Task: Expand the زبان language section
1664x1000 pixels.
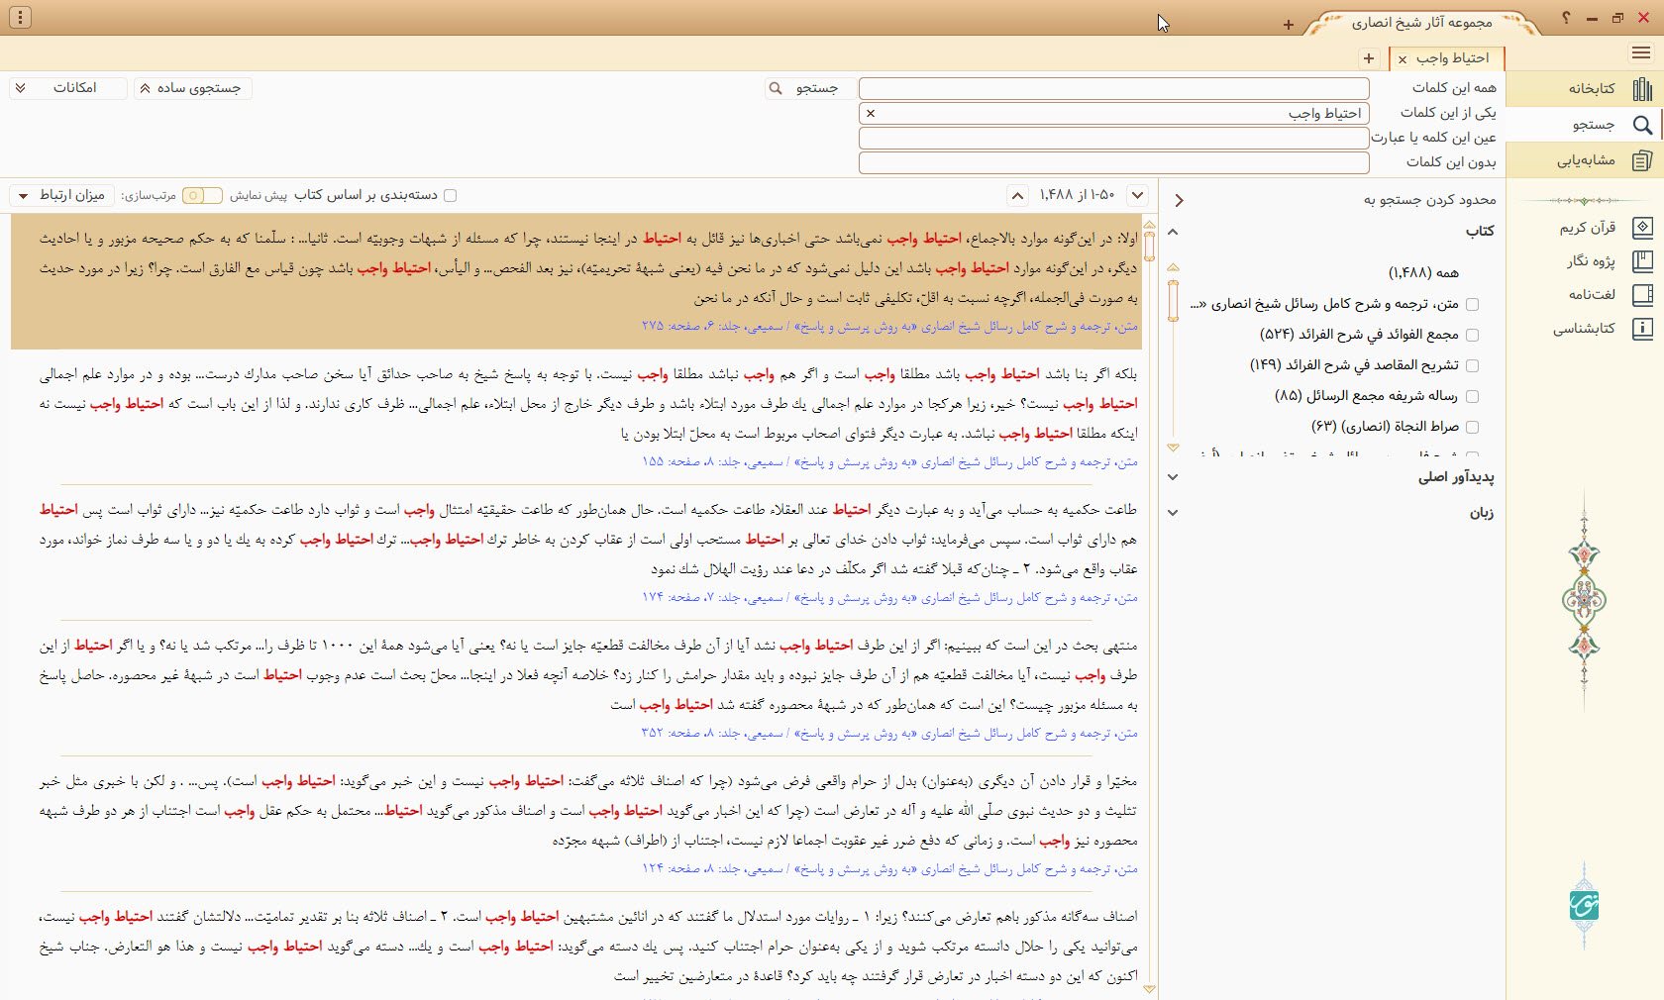Action: click(1173, 513)
